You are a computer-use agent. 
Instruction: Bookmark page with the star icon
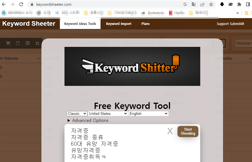211,4
